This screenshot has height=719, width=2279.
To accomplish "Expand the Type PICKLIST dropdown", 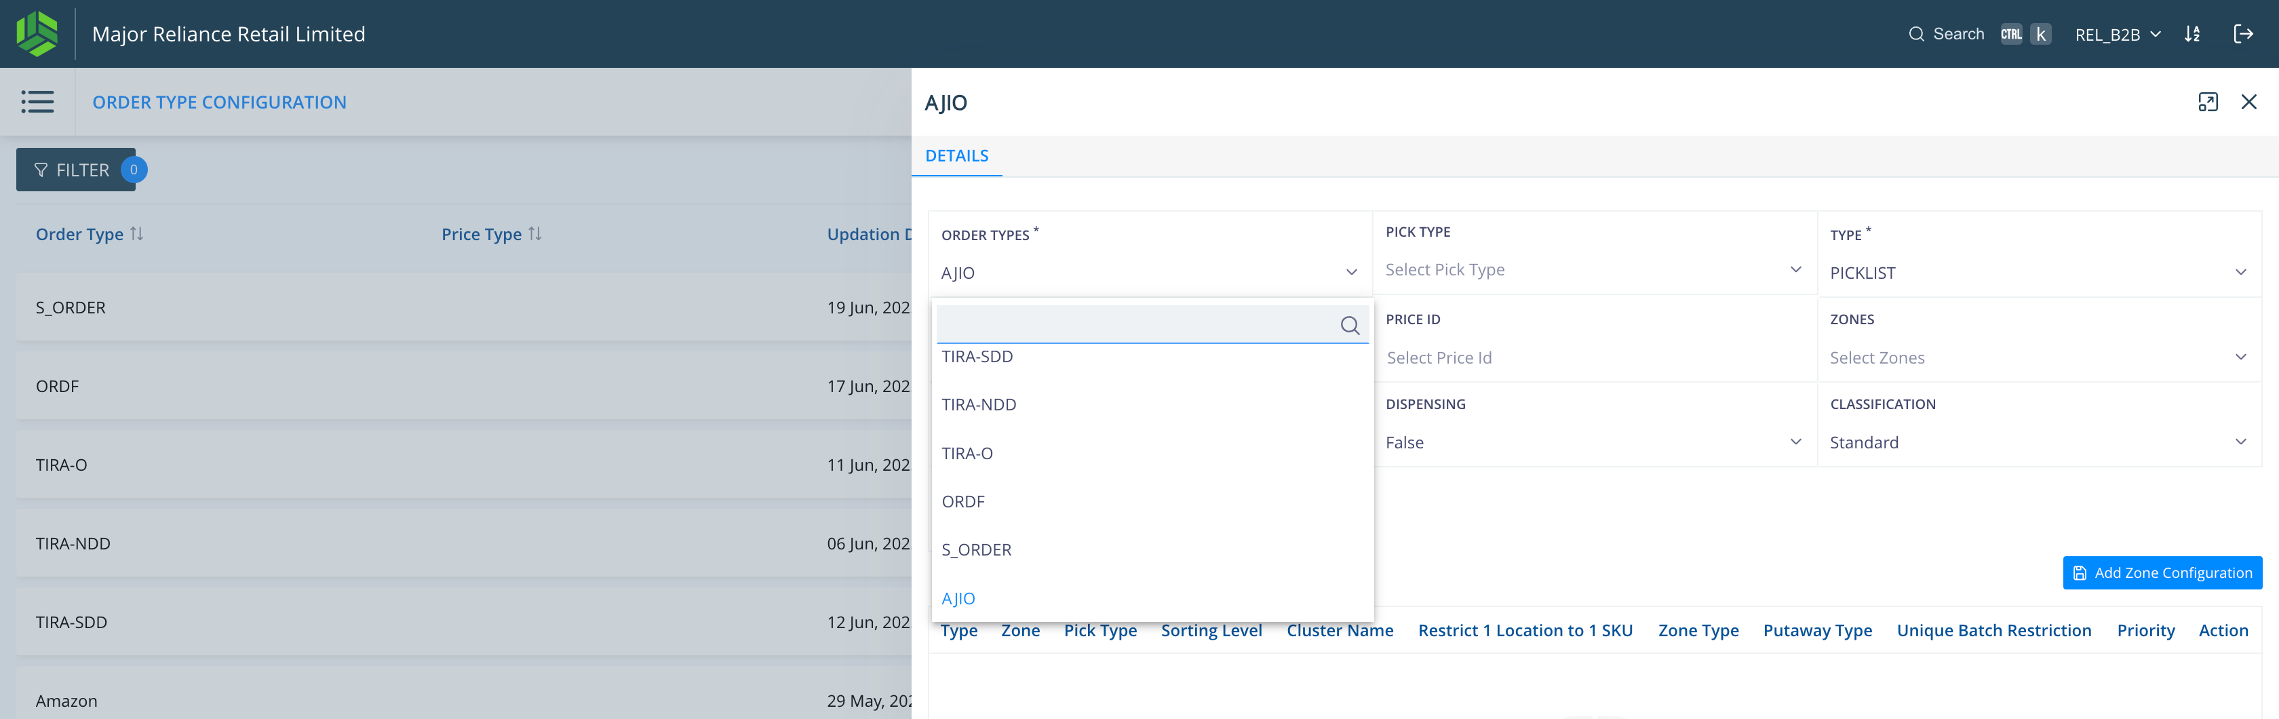I will 2240,273.
